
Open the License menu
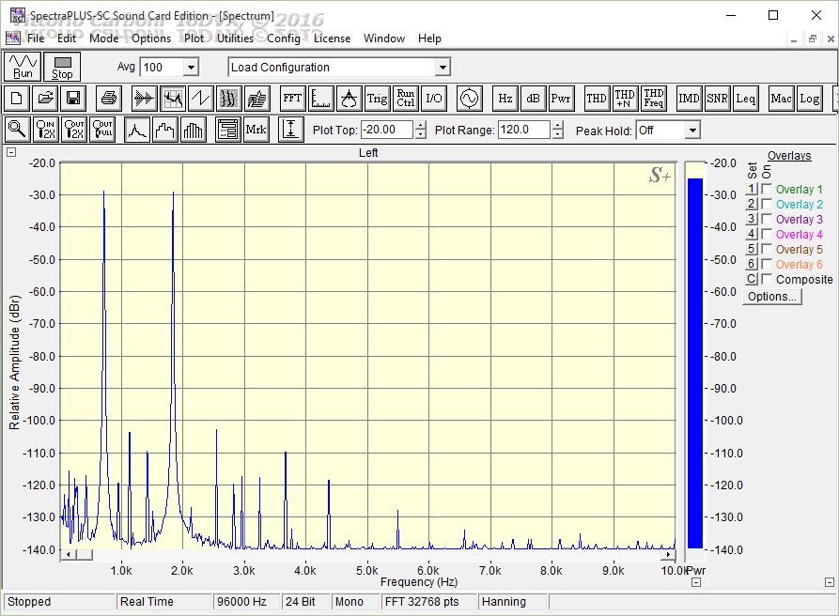pyautogui.click(x=332, y=38)
